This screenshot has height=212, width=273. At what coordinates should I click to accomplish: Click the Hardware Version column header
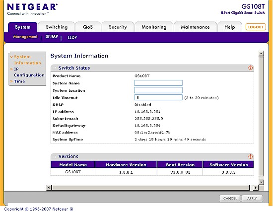point(126,165)
